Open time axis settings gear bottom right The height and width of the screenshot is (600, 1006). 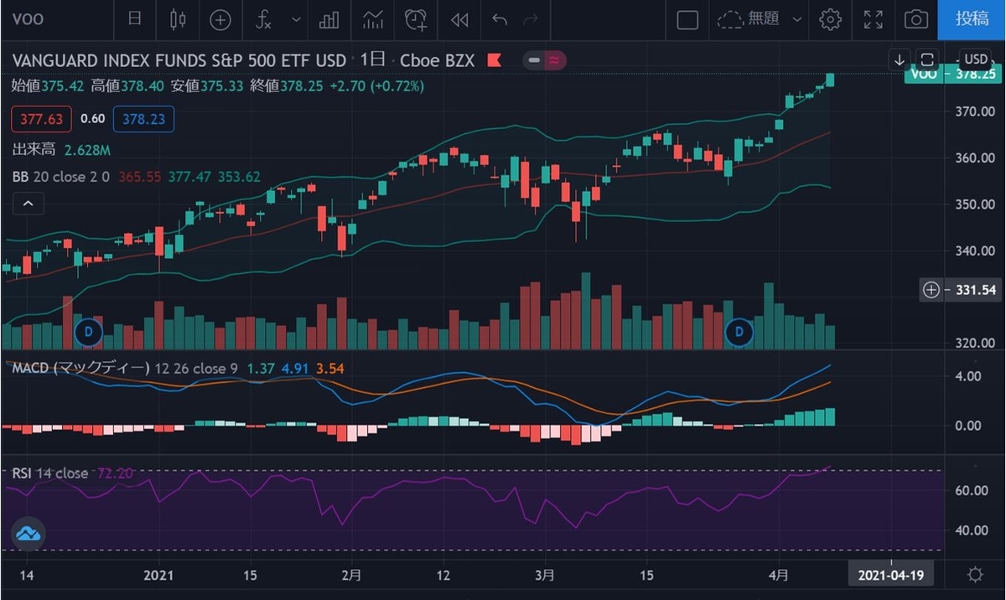coord(974,575)
